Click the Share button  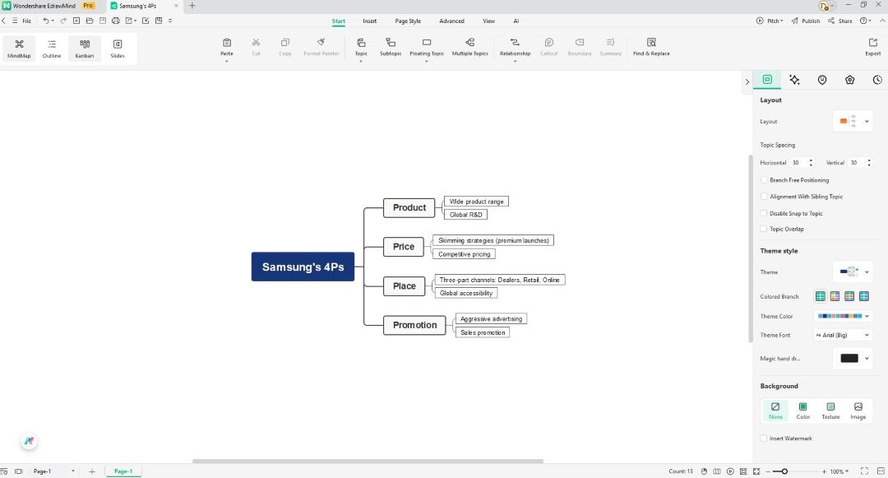844,21
